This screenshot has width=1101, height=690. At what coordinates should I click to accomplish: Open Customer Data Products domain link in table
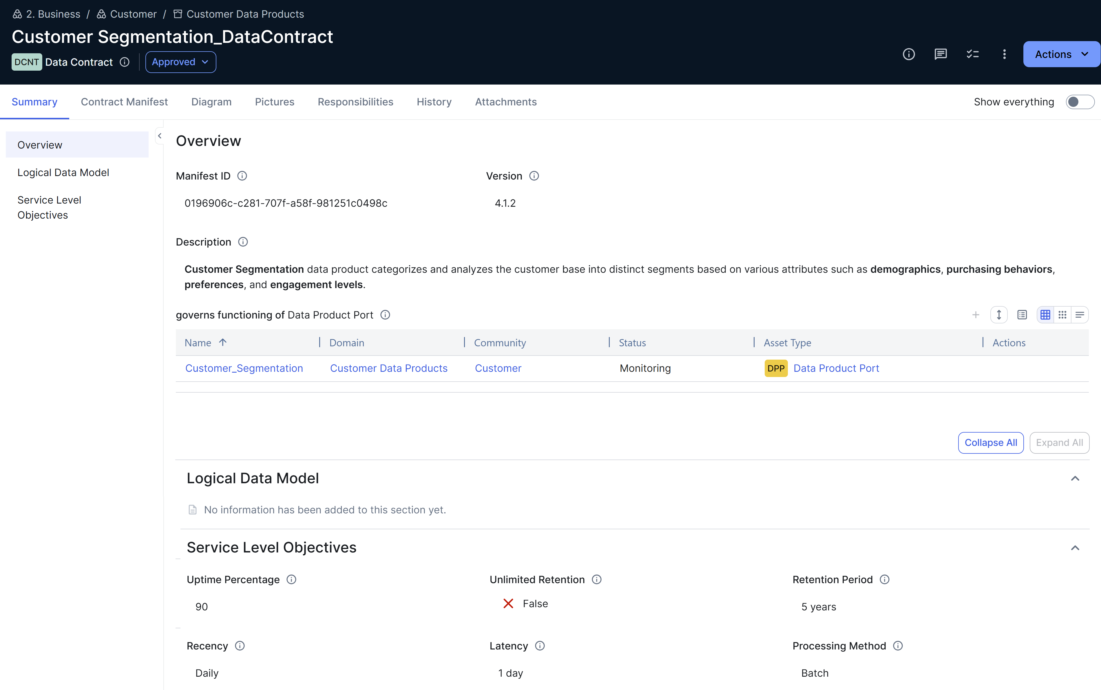(388, 368)
